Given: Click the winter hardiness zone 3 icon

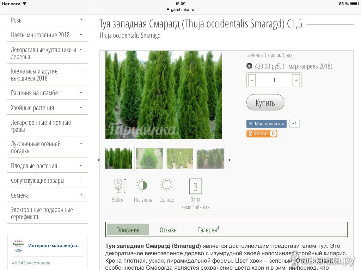Looking at the screenshot, I should click(195, 187).
